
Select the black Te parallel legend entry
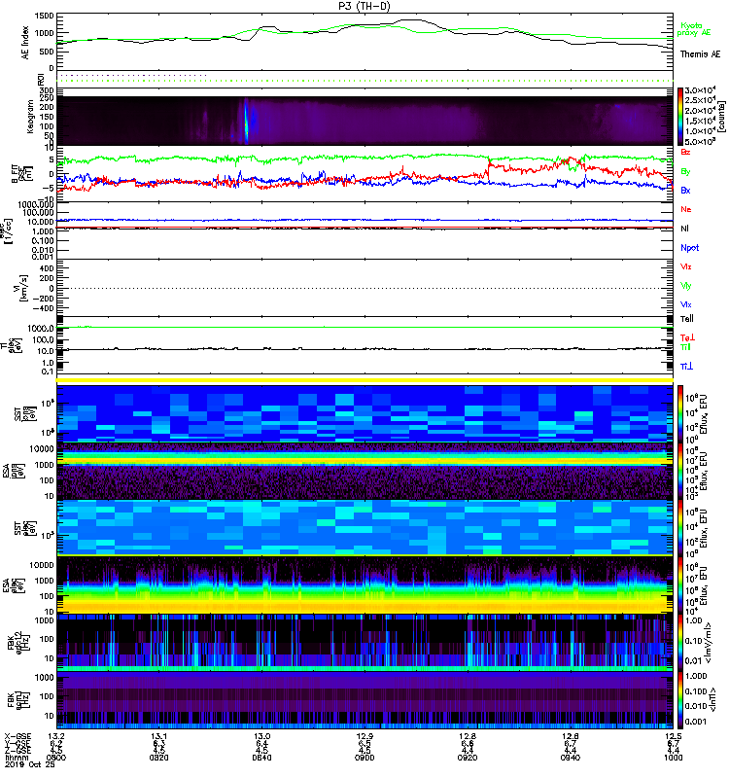[687, 319]
